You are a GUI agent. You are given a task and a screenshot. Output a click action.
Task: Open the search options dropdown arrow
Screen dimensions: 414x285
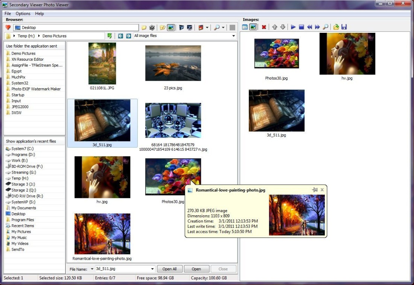223,27
